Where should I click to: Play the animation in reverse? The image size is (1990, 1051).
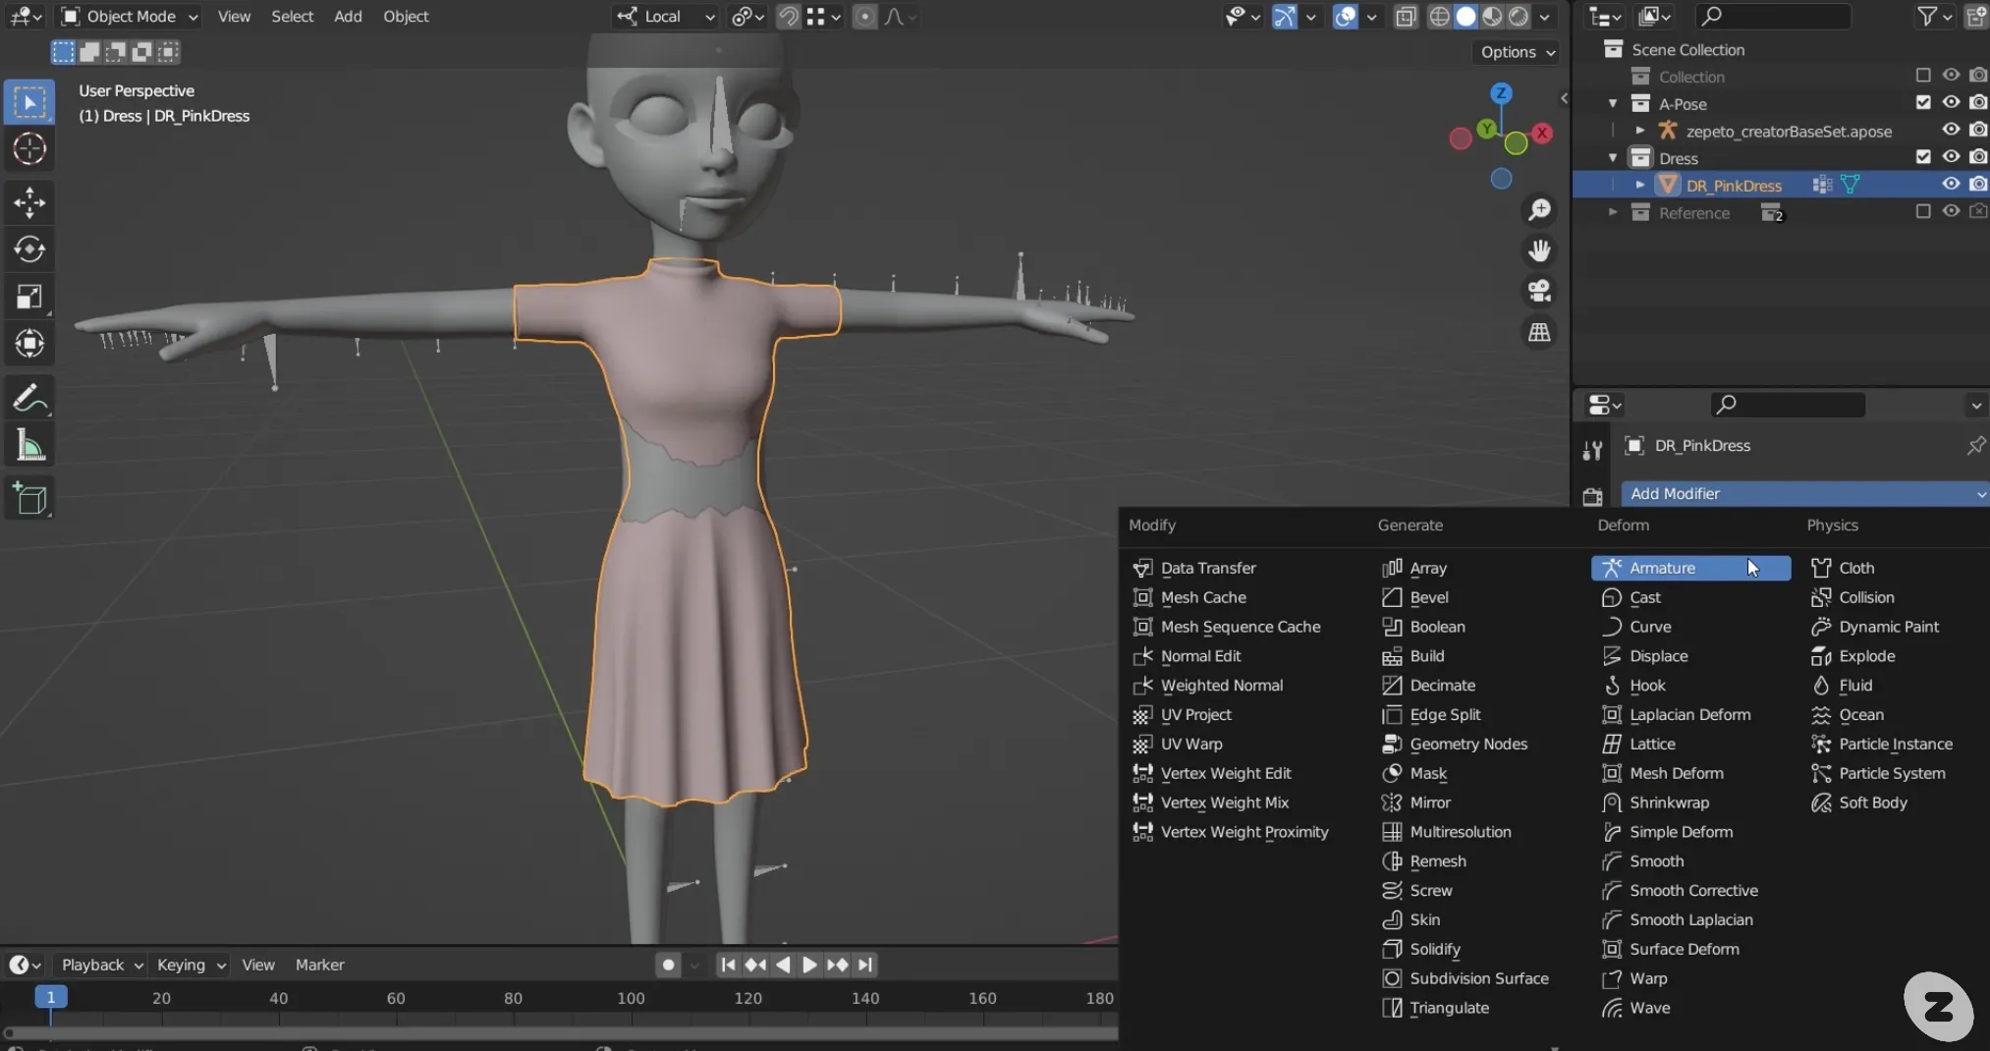pyautogui.click(x=783, y=965)
